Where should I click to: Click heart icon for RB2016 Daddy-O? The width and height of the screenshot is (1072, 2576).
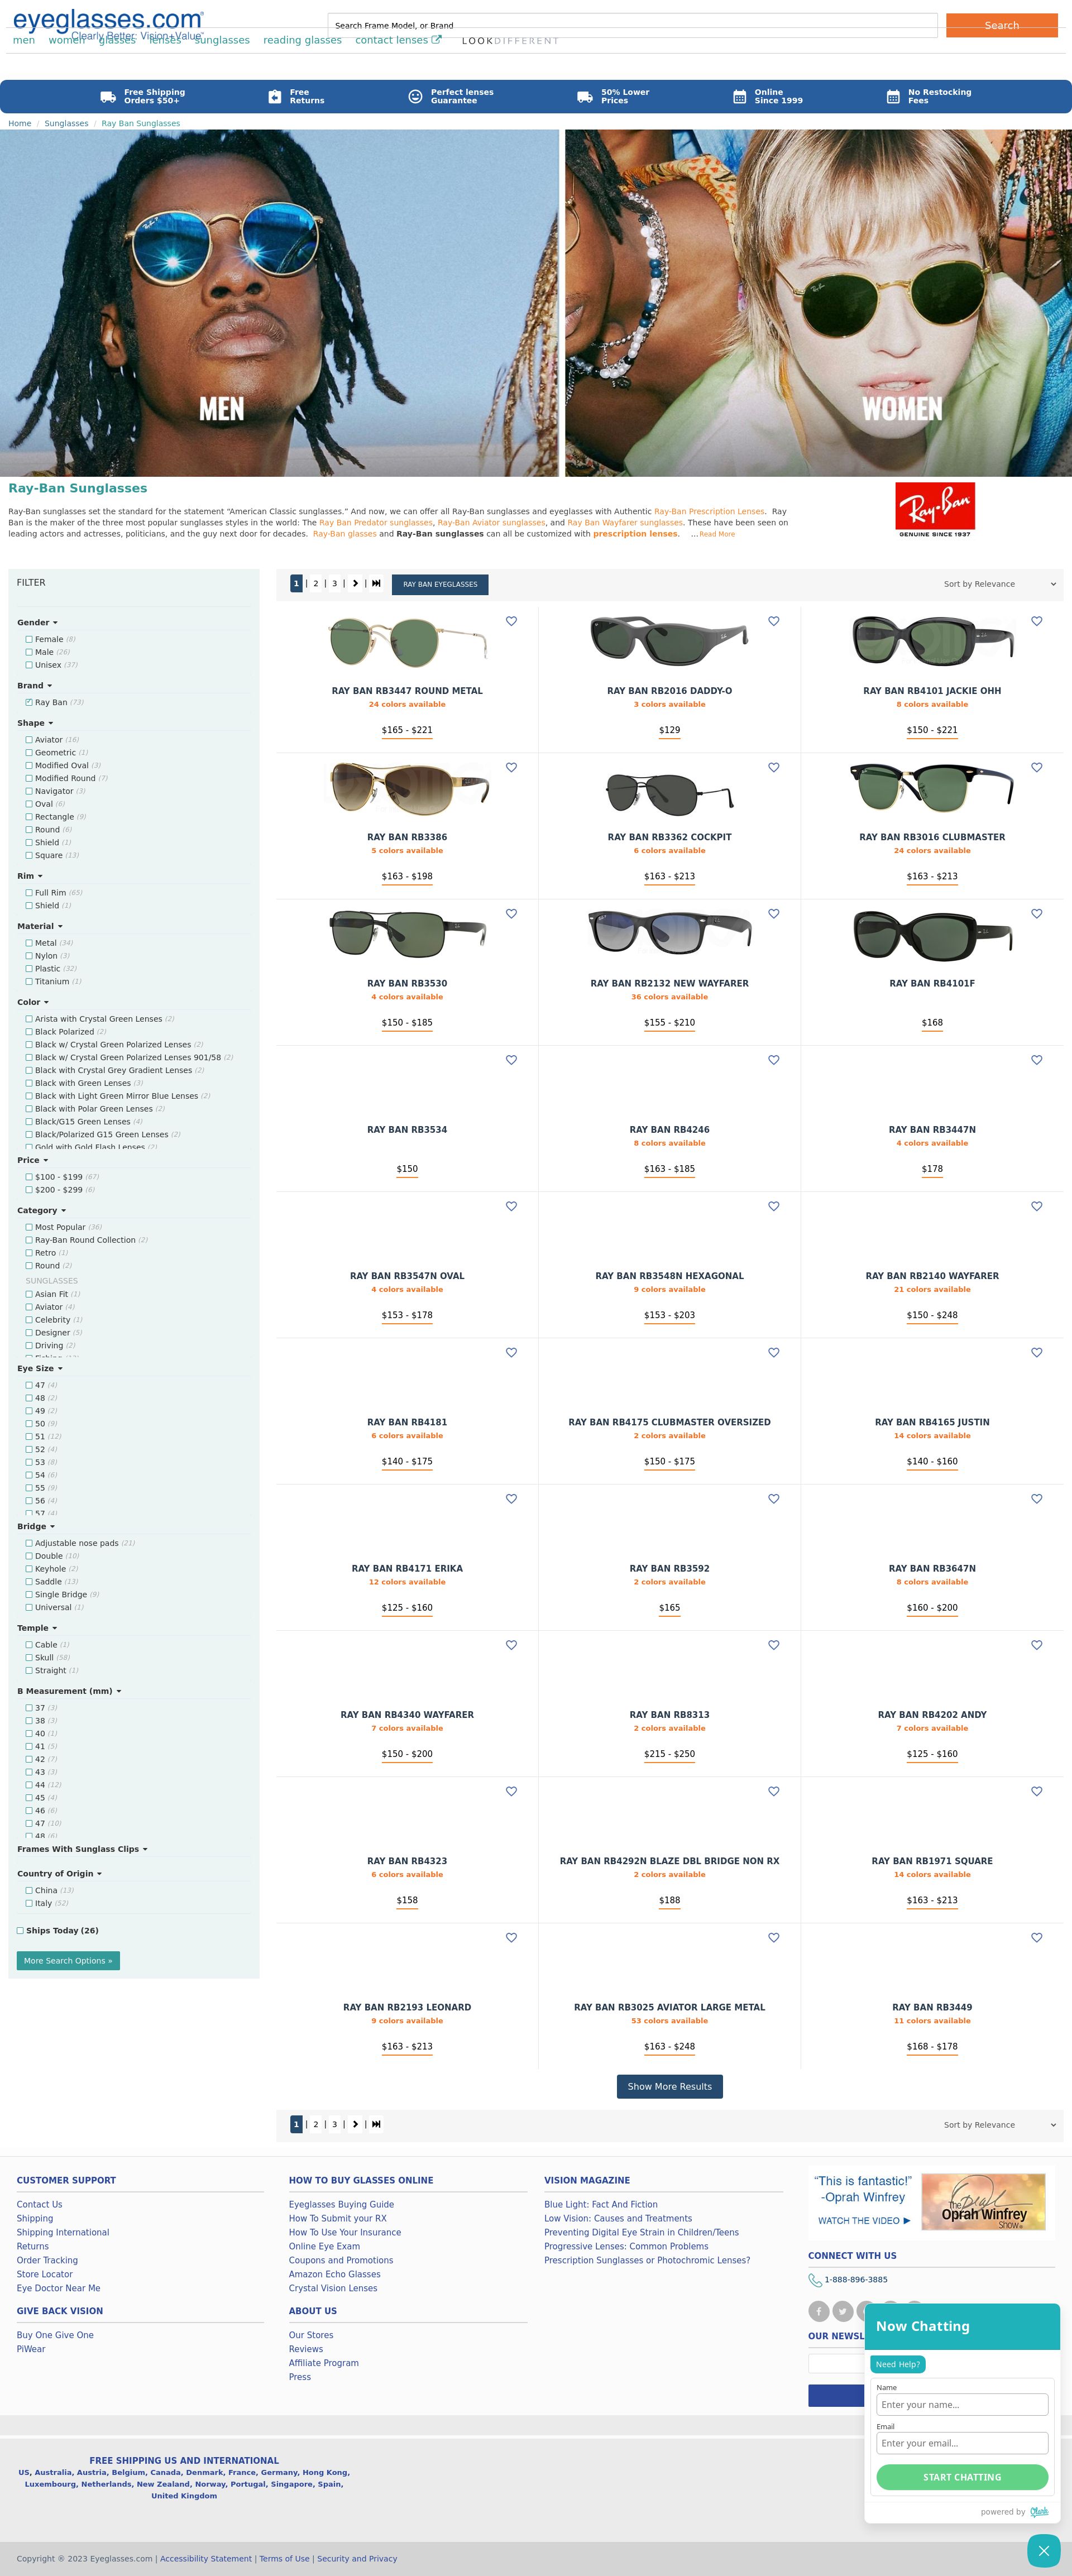click(x=773, y=621)
